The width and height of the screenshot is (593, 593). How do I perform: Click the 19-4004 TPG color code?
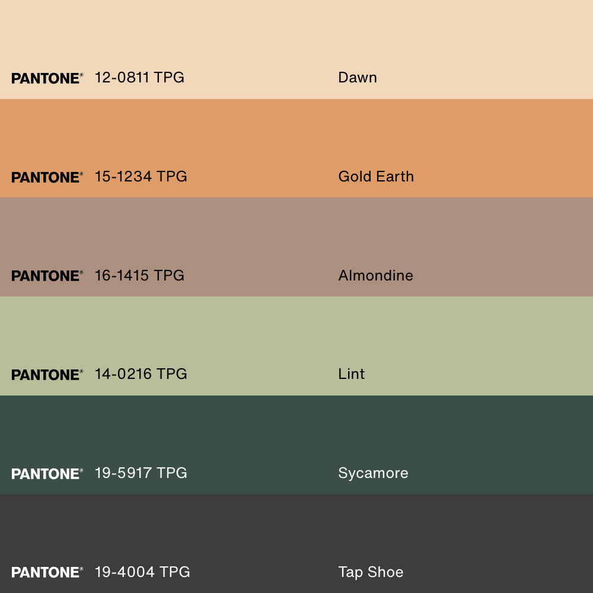pyautogui.click(x=142, y=572)
